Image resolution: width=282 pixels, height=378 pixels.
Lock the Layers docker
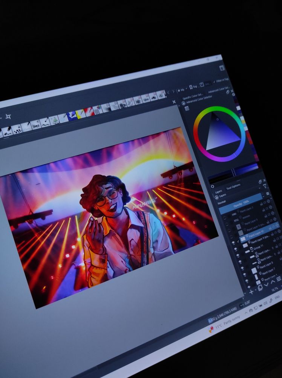click(x=216, y=197)
